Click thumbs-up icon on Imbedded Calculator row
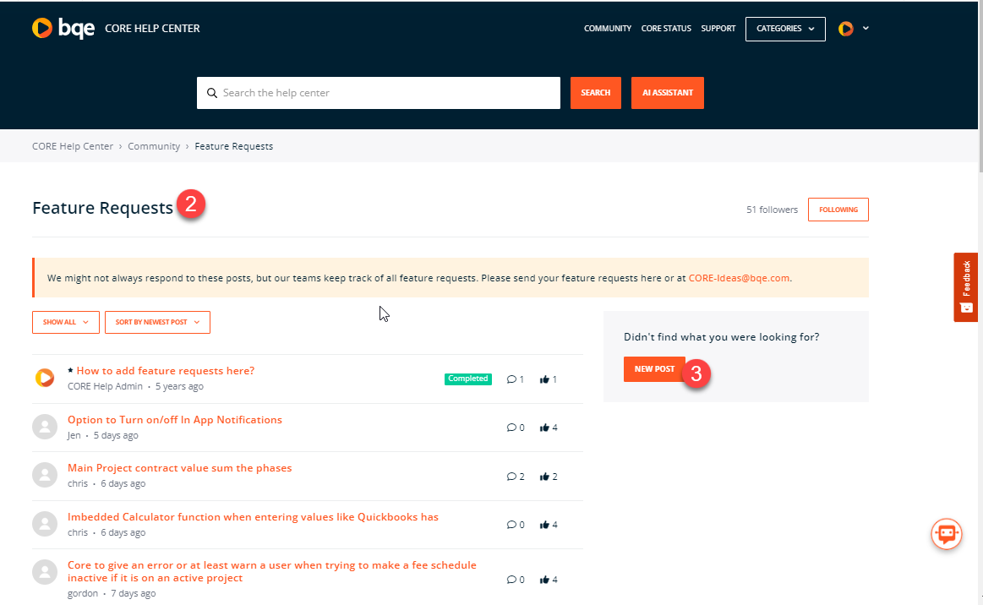This screenshot has width=983, height=605. tap(544, 525)
